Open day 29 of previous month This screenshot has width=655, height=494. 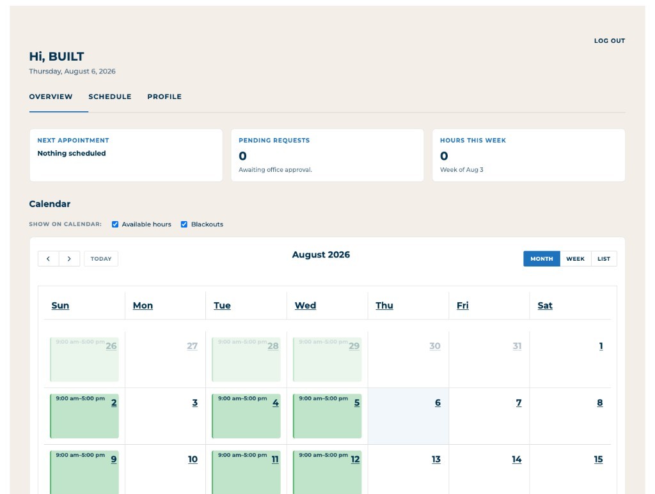(x=354, y=346)
